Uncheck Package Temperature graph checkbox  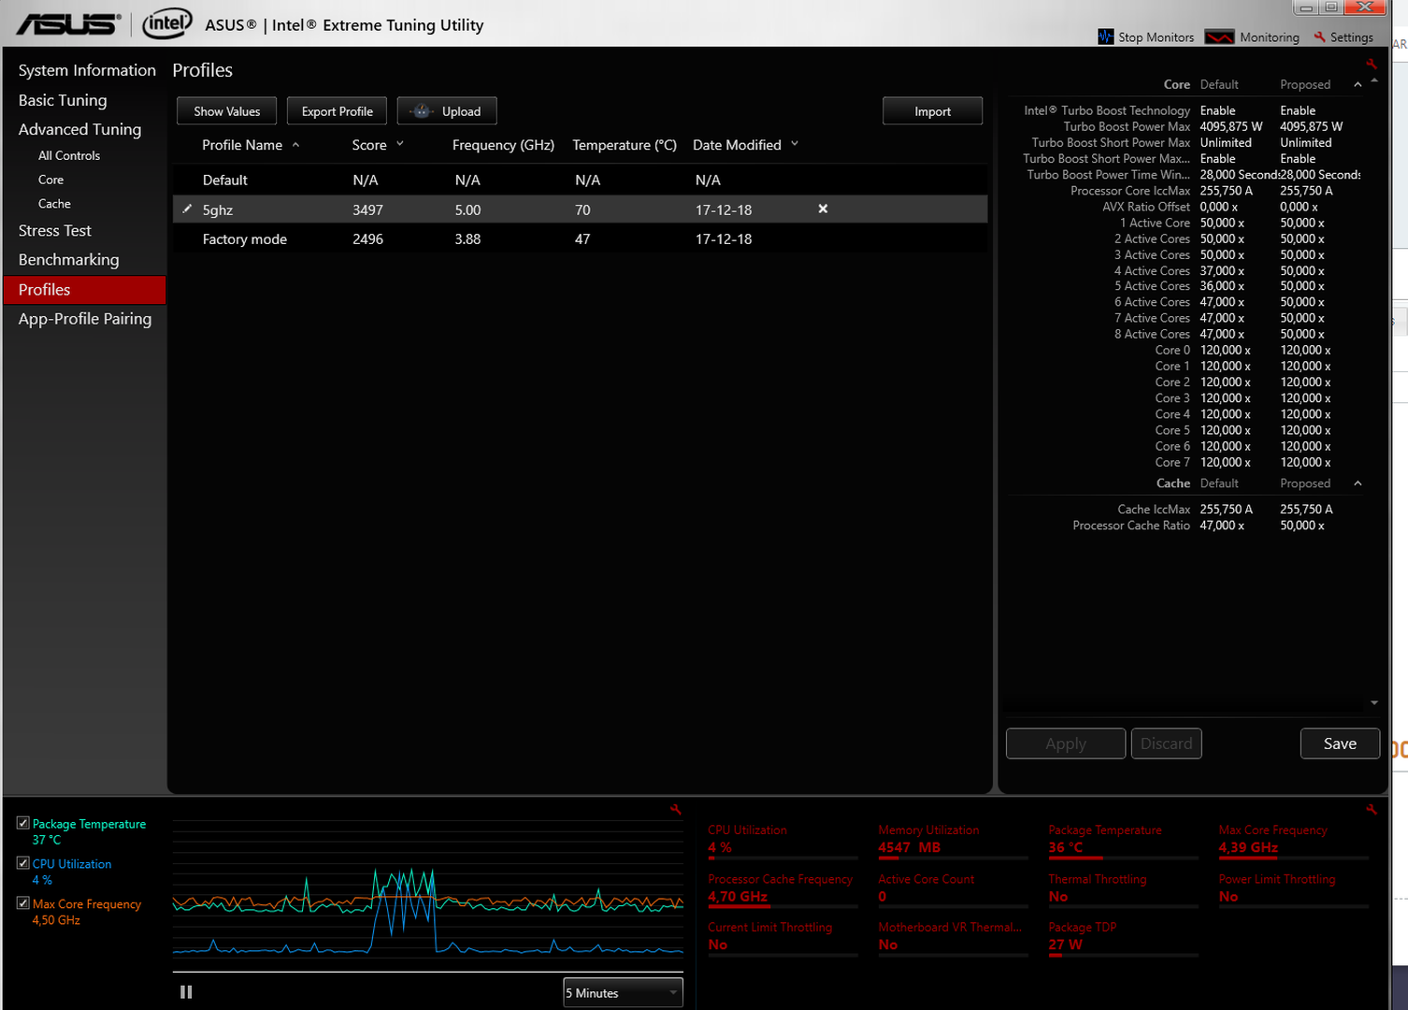pos(23,823)
